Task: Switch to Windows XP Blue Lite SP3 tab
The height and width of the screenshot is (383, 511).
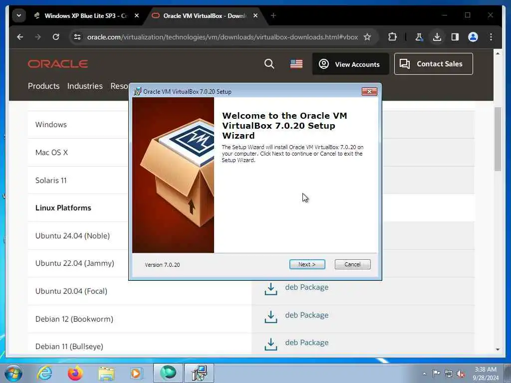Action: tap(86, 15)
